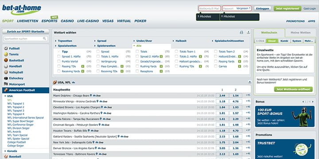Click Jetzt Wettkonto eröffnen! button
Viewport: 319px width, 159px height.
pos(293,89)
